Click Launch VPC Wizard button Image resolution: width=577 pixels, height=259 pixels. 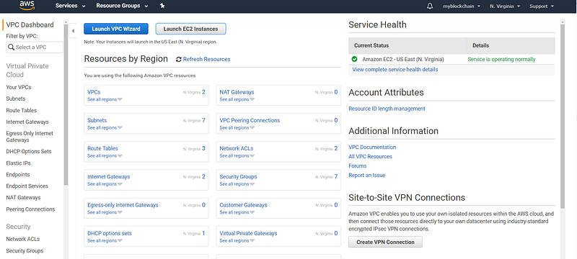click(x=116, y=29)
